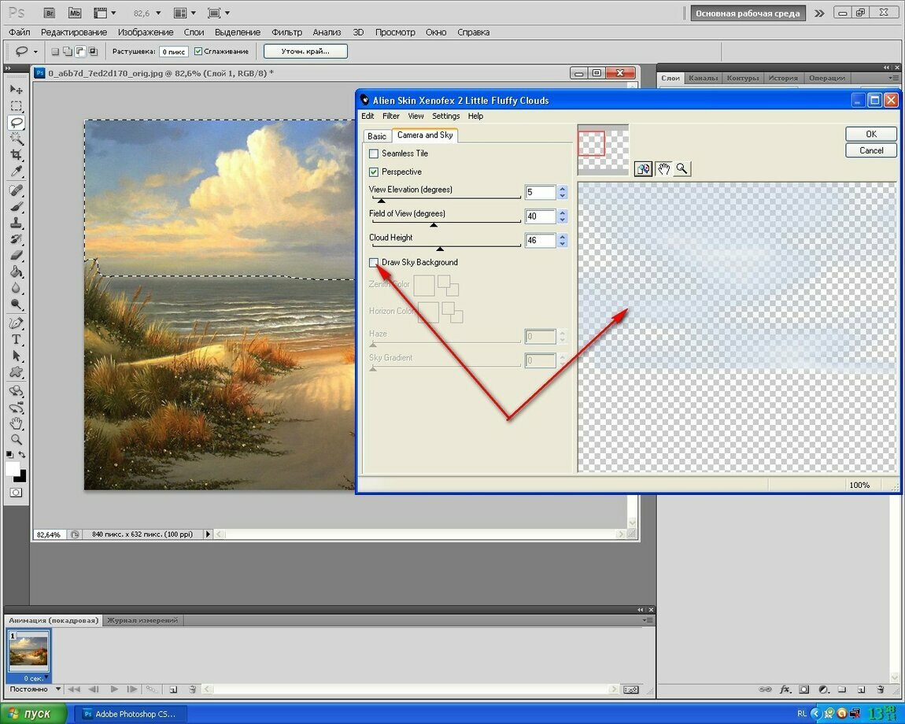Launch Adobe Bridge from the Br icon
Image resolution: width=905 pixels, height=724 pixels.
50,13
